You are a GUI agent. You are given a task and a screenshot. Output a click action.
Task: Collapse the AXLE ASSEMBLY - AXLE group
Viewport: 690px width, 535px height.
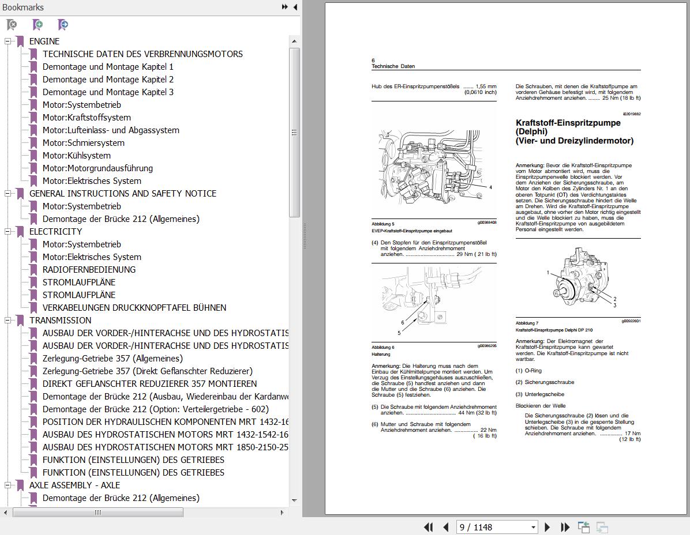(x=7, y=485)
